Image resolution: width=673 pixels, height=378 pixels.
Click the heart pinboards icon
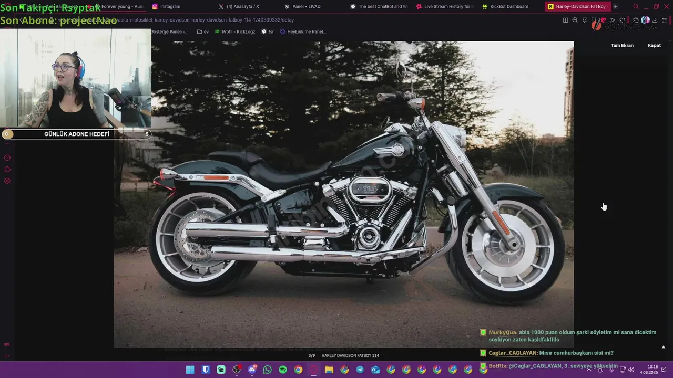(623, 20)
